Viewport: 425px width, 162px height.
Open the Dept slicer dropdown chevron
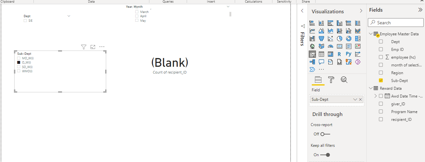pos(69,16)
